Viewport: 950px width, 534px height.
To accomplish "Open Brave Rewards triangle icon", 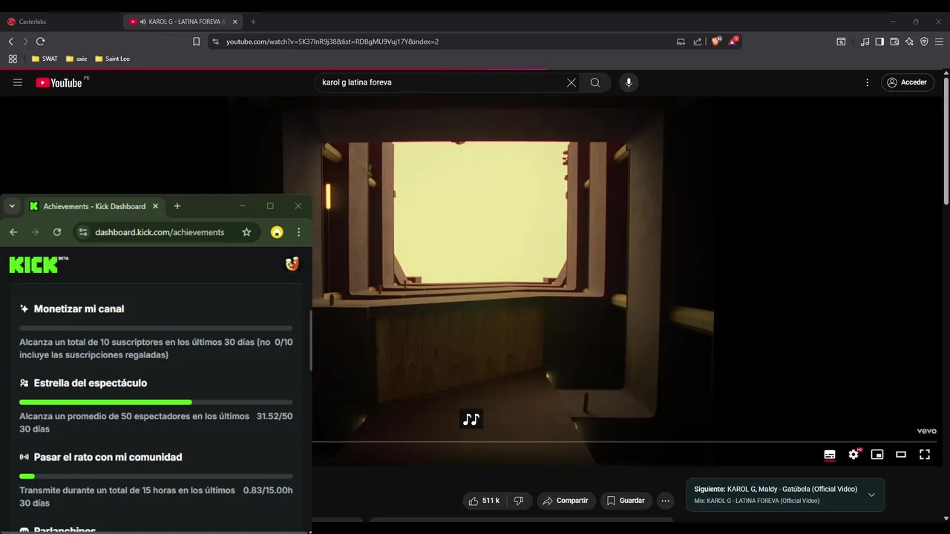I will pos(733,41).
